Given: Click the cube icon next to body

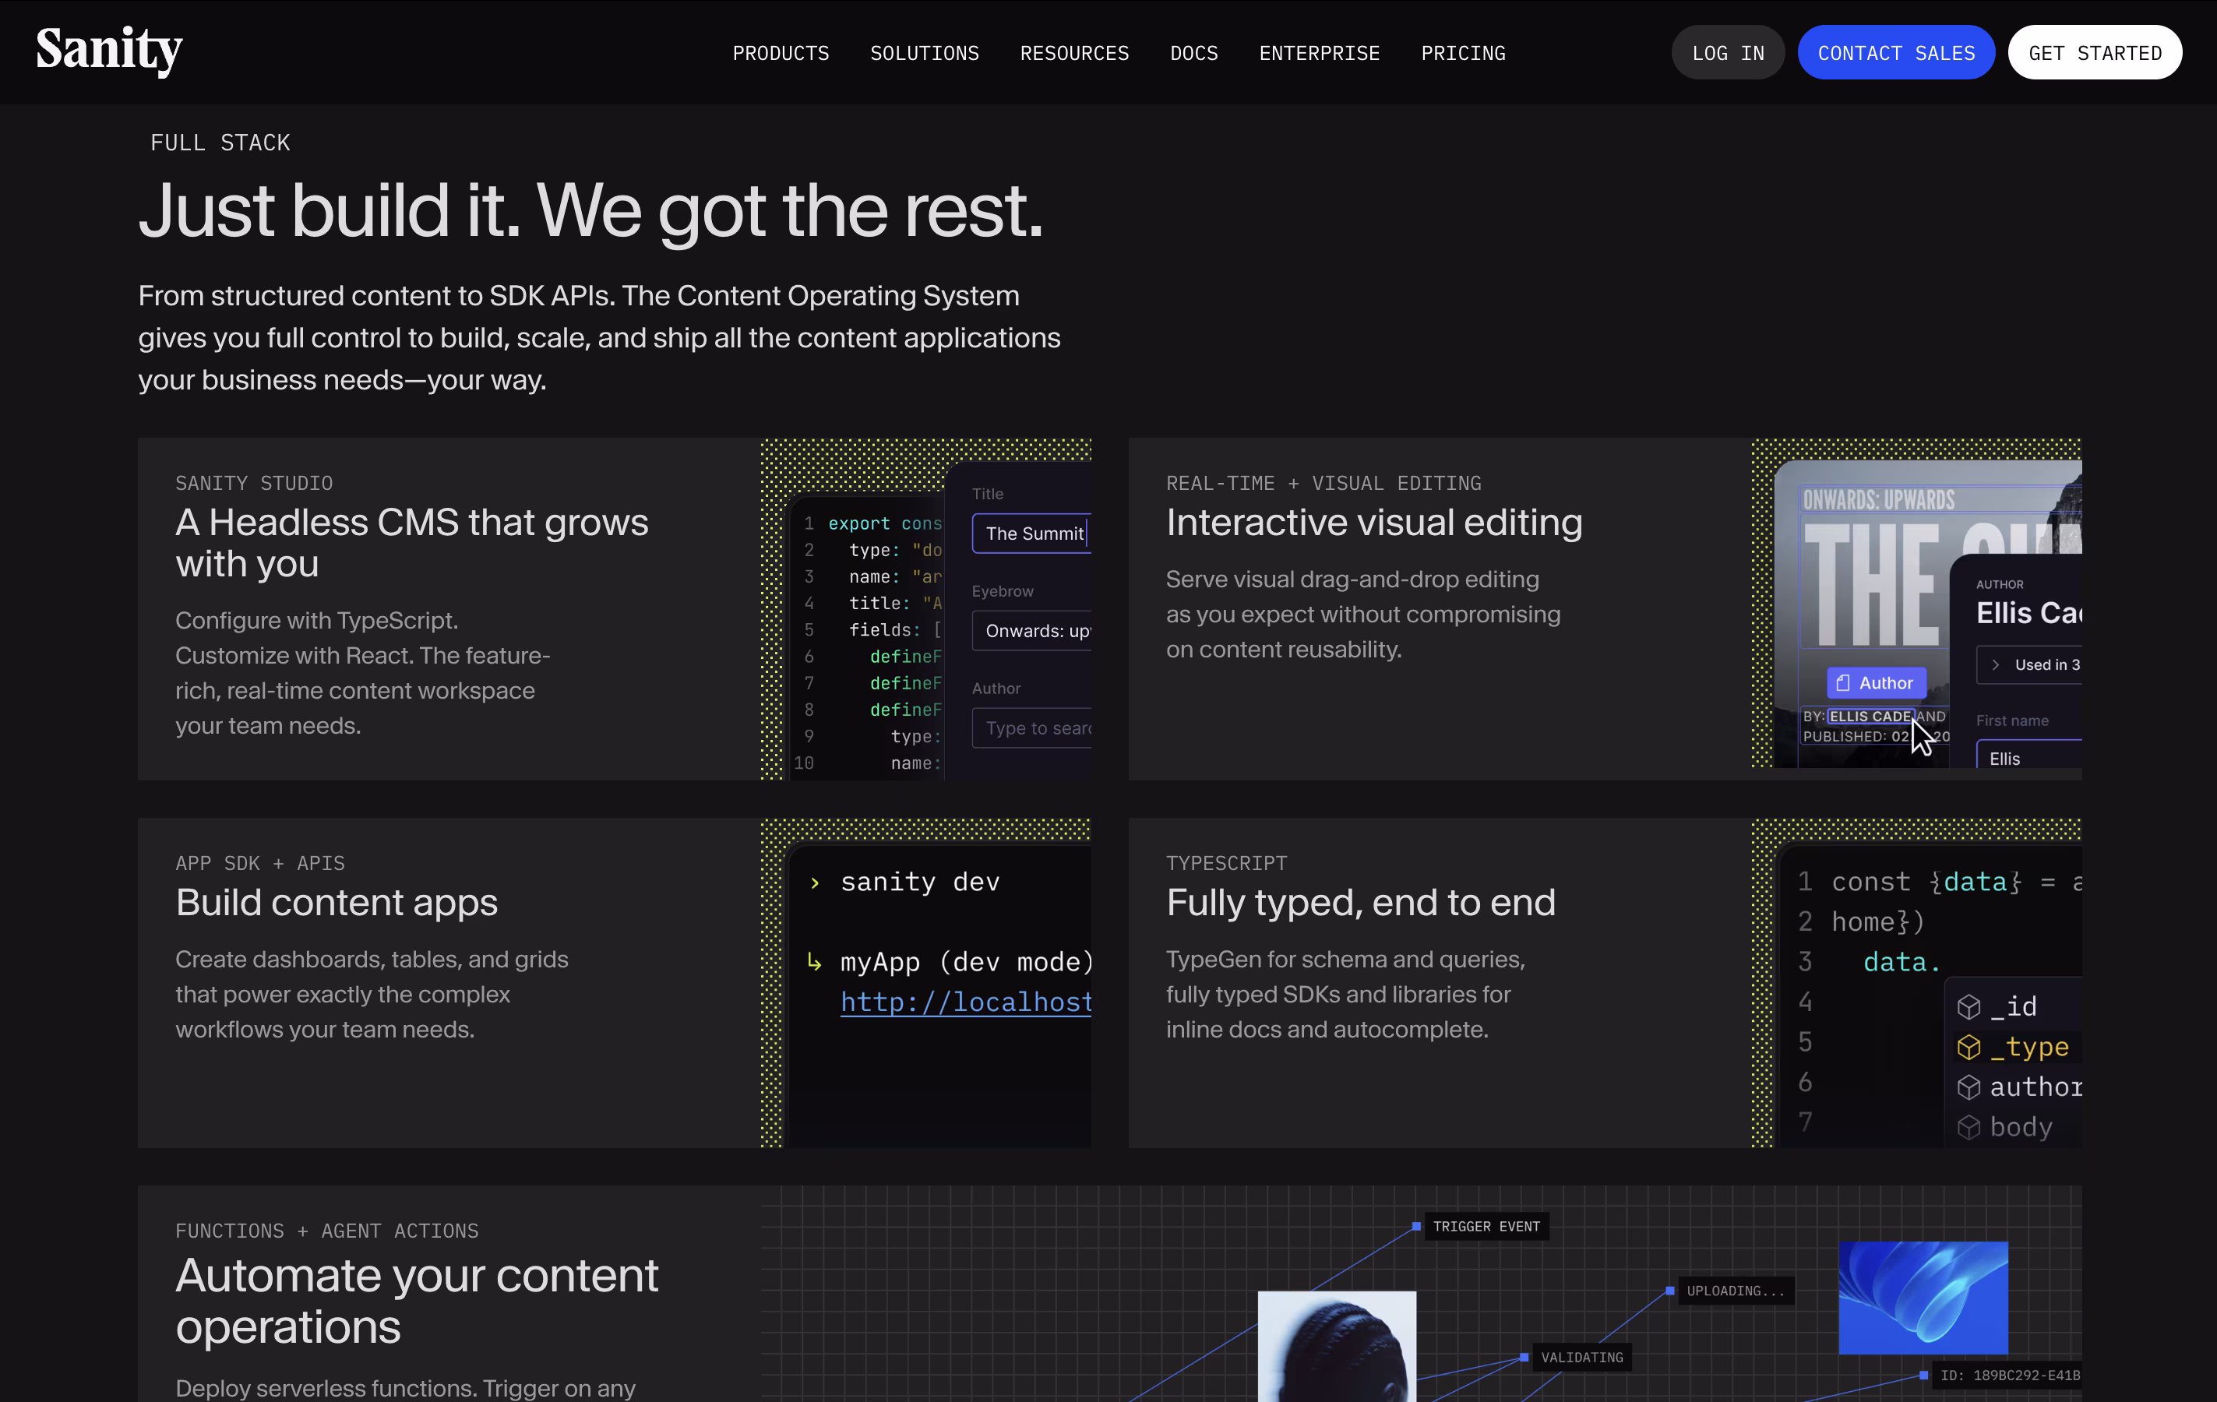Looking at the screenshot, I should [x=1969, y=1128].
